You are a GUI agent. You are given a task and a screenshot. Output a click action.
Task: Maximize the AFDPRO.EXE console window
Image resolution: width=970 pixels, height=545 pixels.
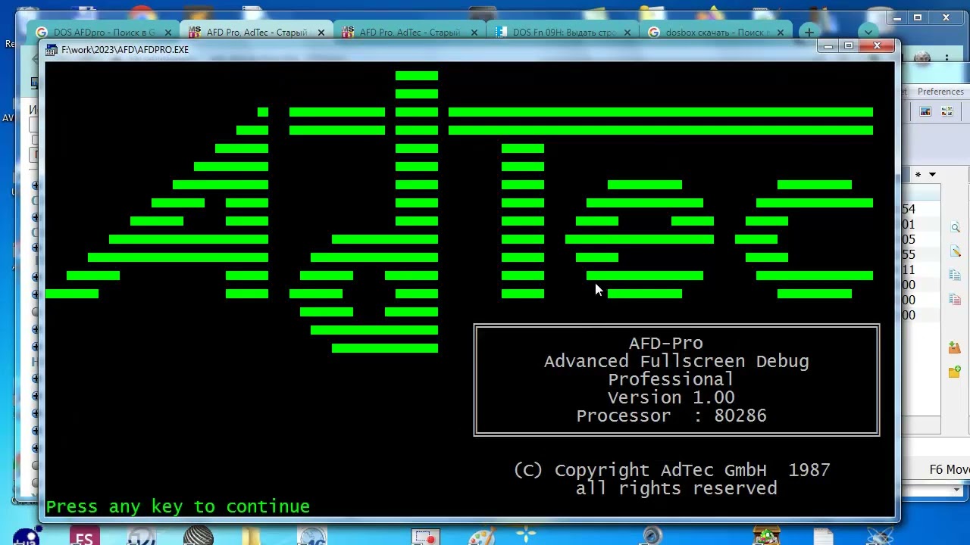849,47
